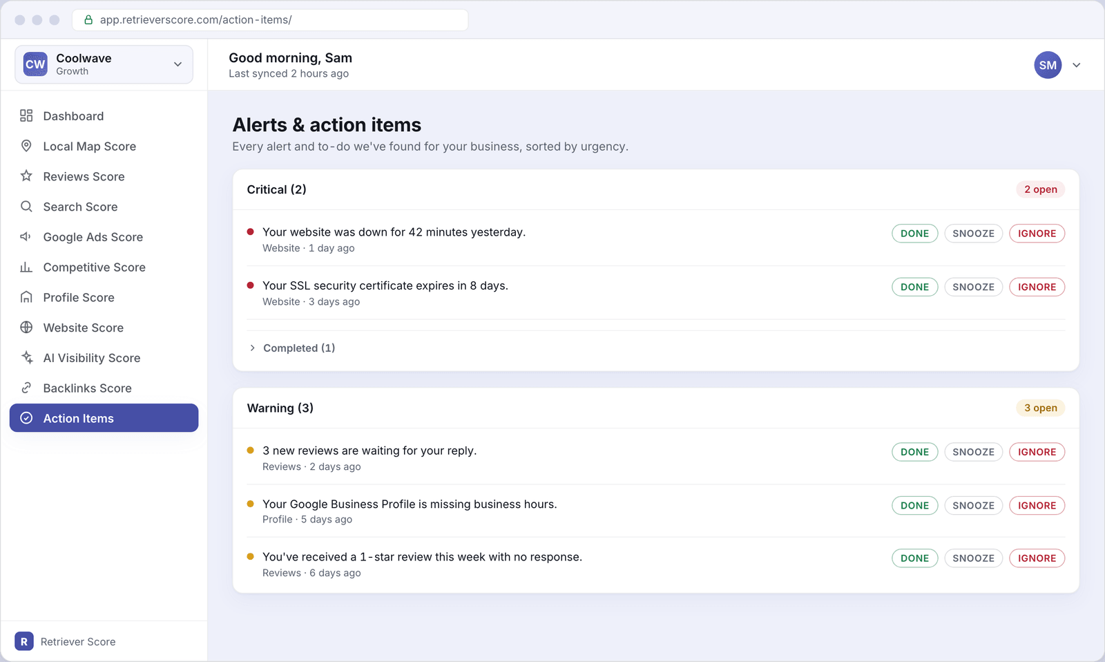
Task: Click the lock icon in address bar
Action: tap(88, 20)
